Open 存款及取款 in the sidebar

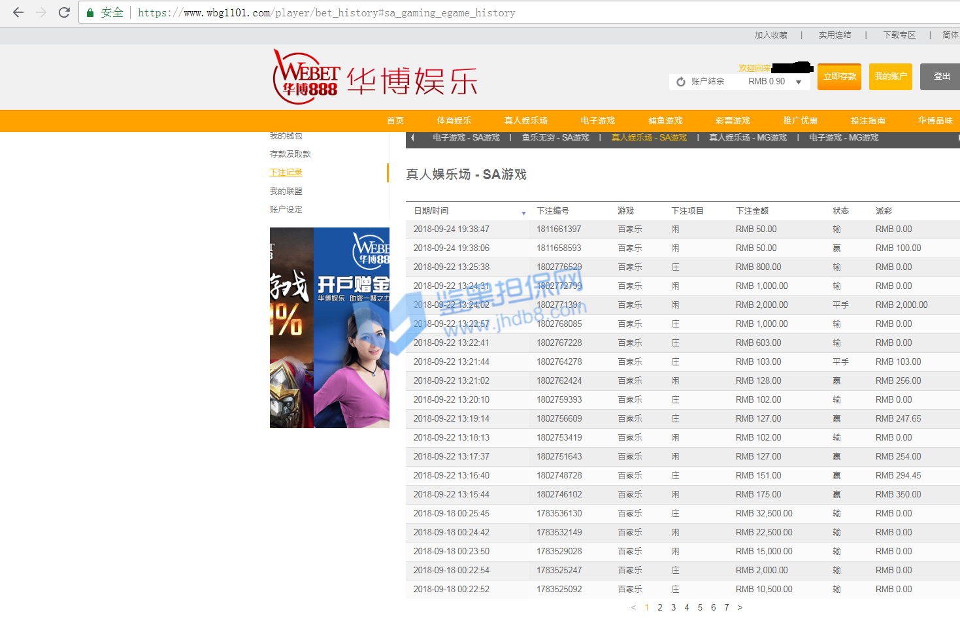tap(290, 154)
